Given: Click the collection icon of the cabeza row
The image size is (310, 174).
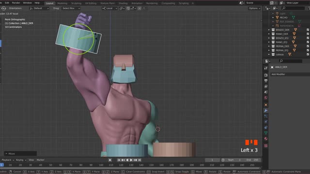Looking at the screenshot, I should [273, 55].
